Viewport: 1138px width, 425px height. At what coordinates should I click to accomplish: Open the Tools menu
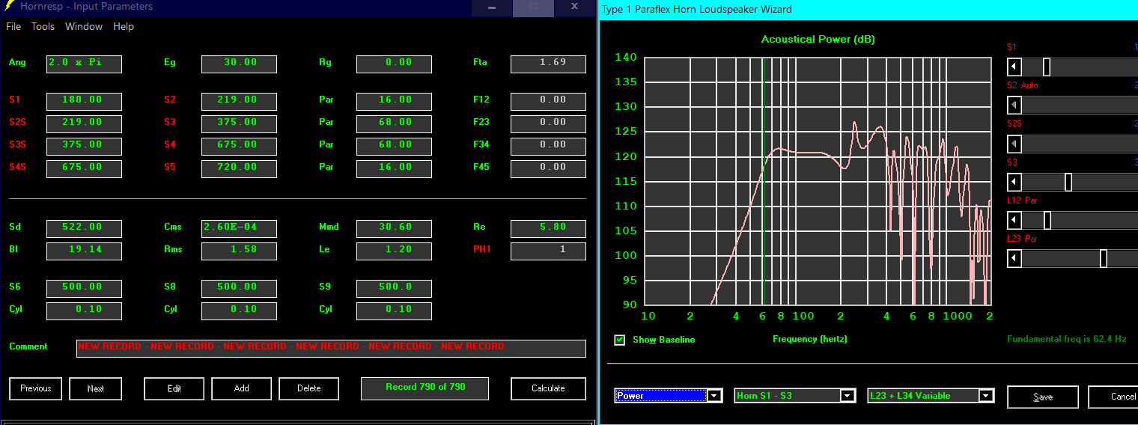click(43, 26)
